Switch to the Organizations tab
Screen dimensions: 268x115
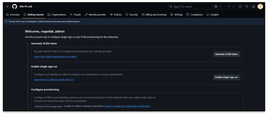pyautogui.click(x=57, y=15)
